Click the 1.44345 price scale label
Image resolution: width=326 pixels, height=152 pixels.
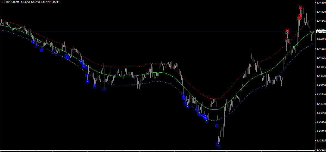[321, 21]
